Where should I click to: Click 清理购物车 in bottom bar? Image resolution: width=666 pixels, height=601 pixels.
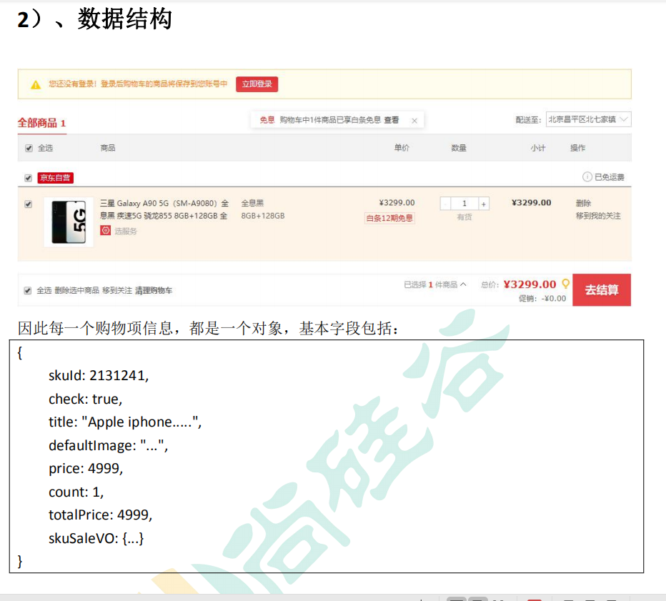pyautogui.click(x=154, y=291)
